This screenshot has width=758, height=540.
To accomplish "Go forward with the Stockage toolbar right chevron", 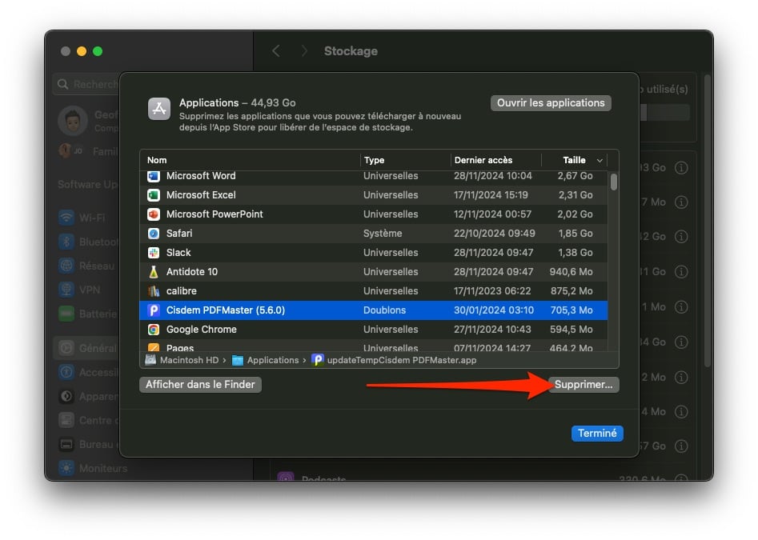I will (x=303, y=50).
